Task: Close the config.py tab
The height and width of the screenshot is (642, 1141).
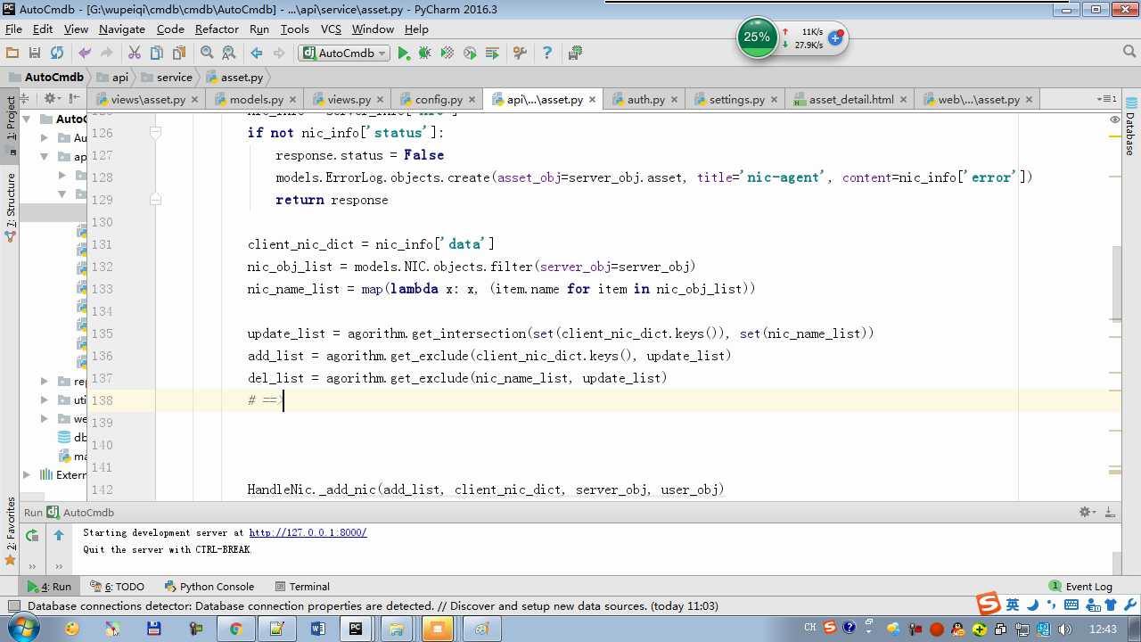Action: pyautogui.click(x=473, y=100)
